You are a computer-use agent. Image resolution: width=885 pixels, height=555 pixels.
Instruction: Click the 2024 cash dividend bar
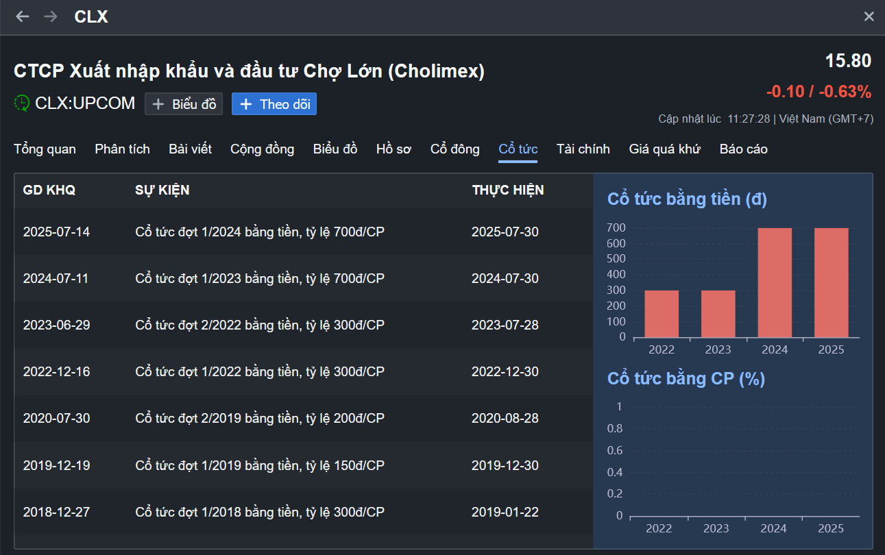pos(775,283)
